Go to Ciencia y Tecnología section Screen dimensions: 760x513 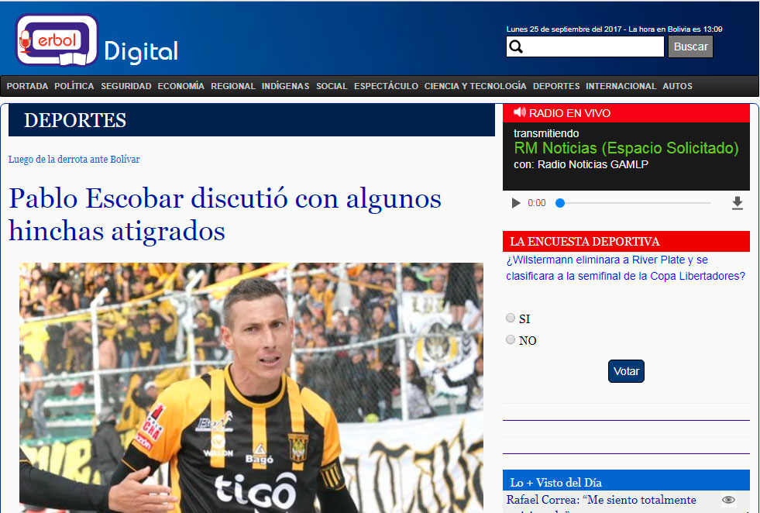pos(475,86)
